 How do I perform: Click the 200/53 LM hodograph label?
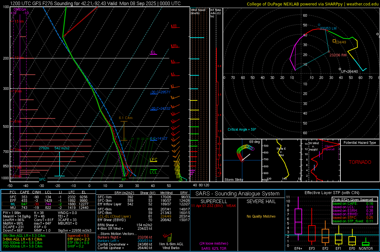(328, 28)
